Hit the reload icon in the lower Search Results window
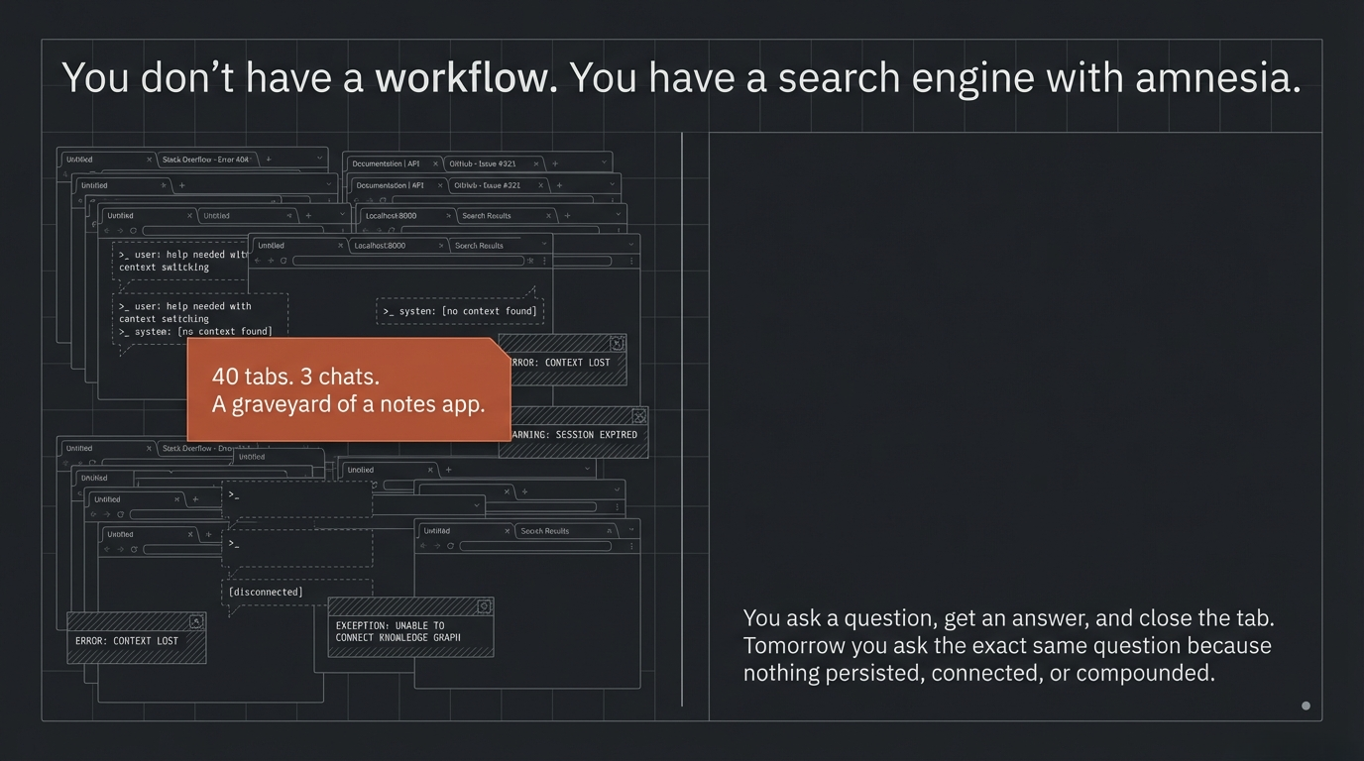This screenshot has width=1364, height=761. tap(449, 546)
